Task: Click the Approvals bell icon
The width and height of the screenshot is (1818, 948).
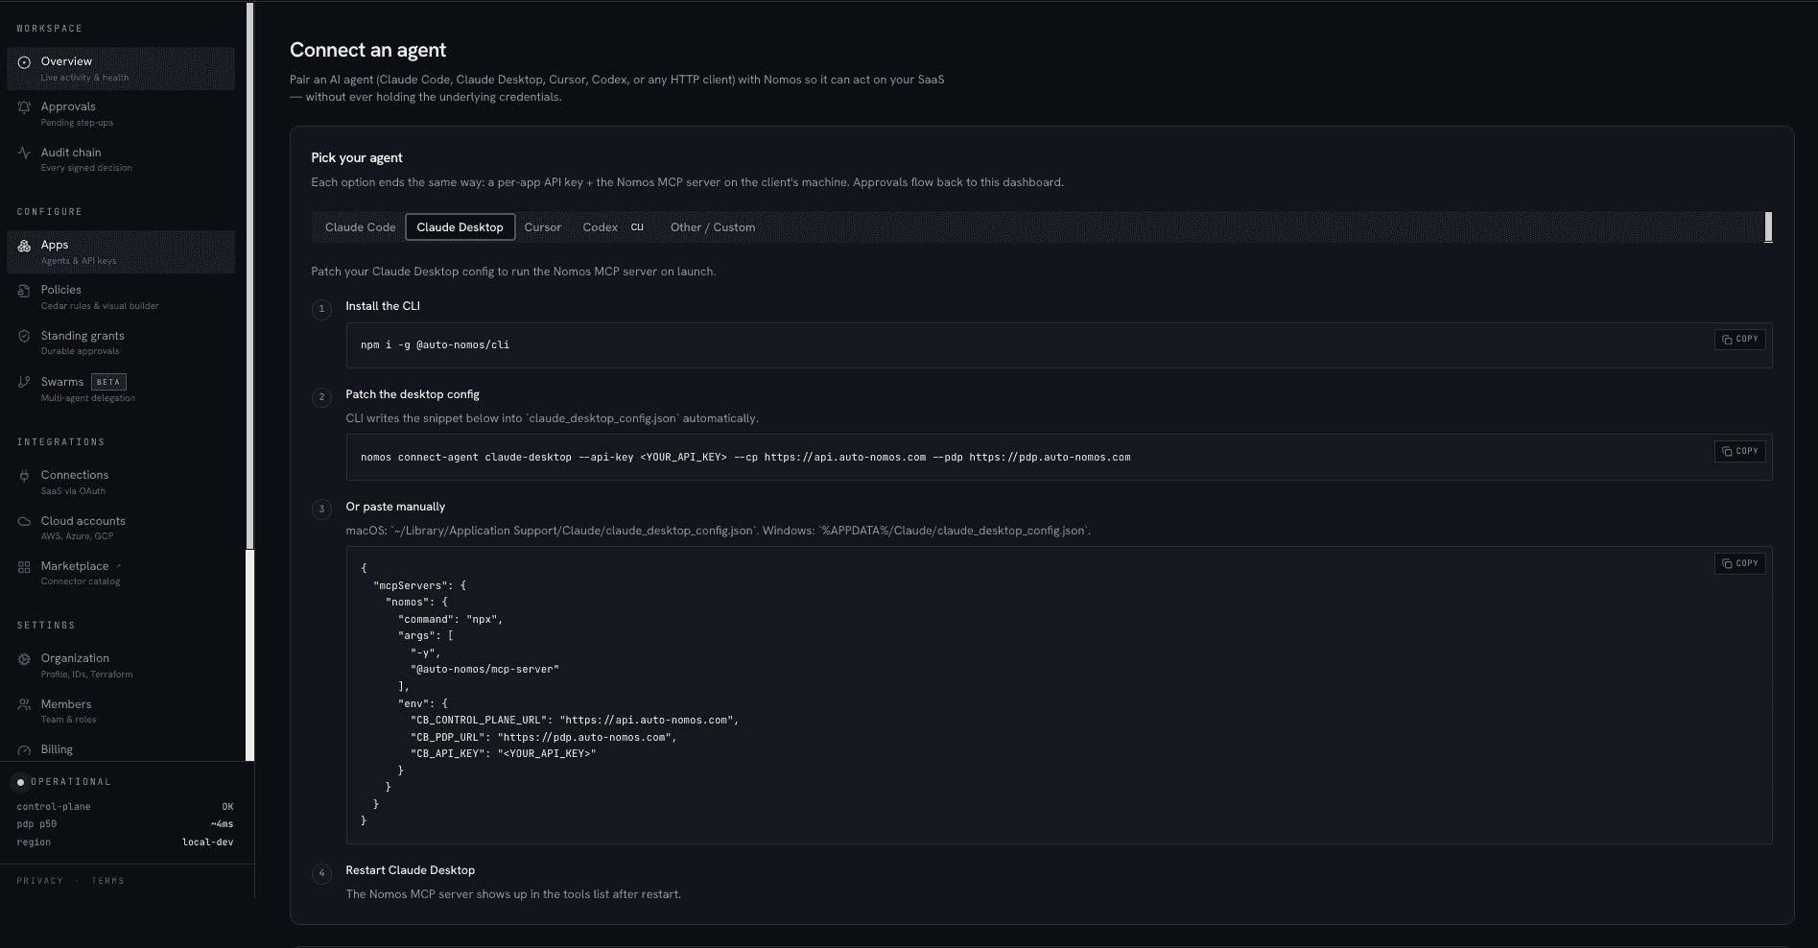Action: click(x=24, y=107)
